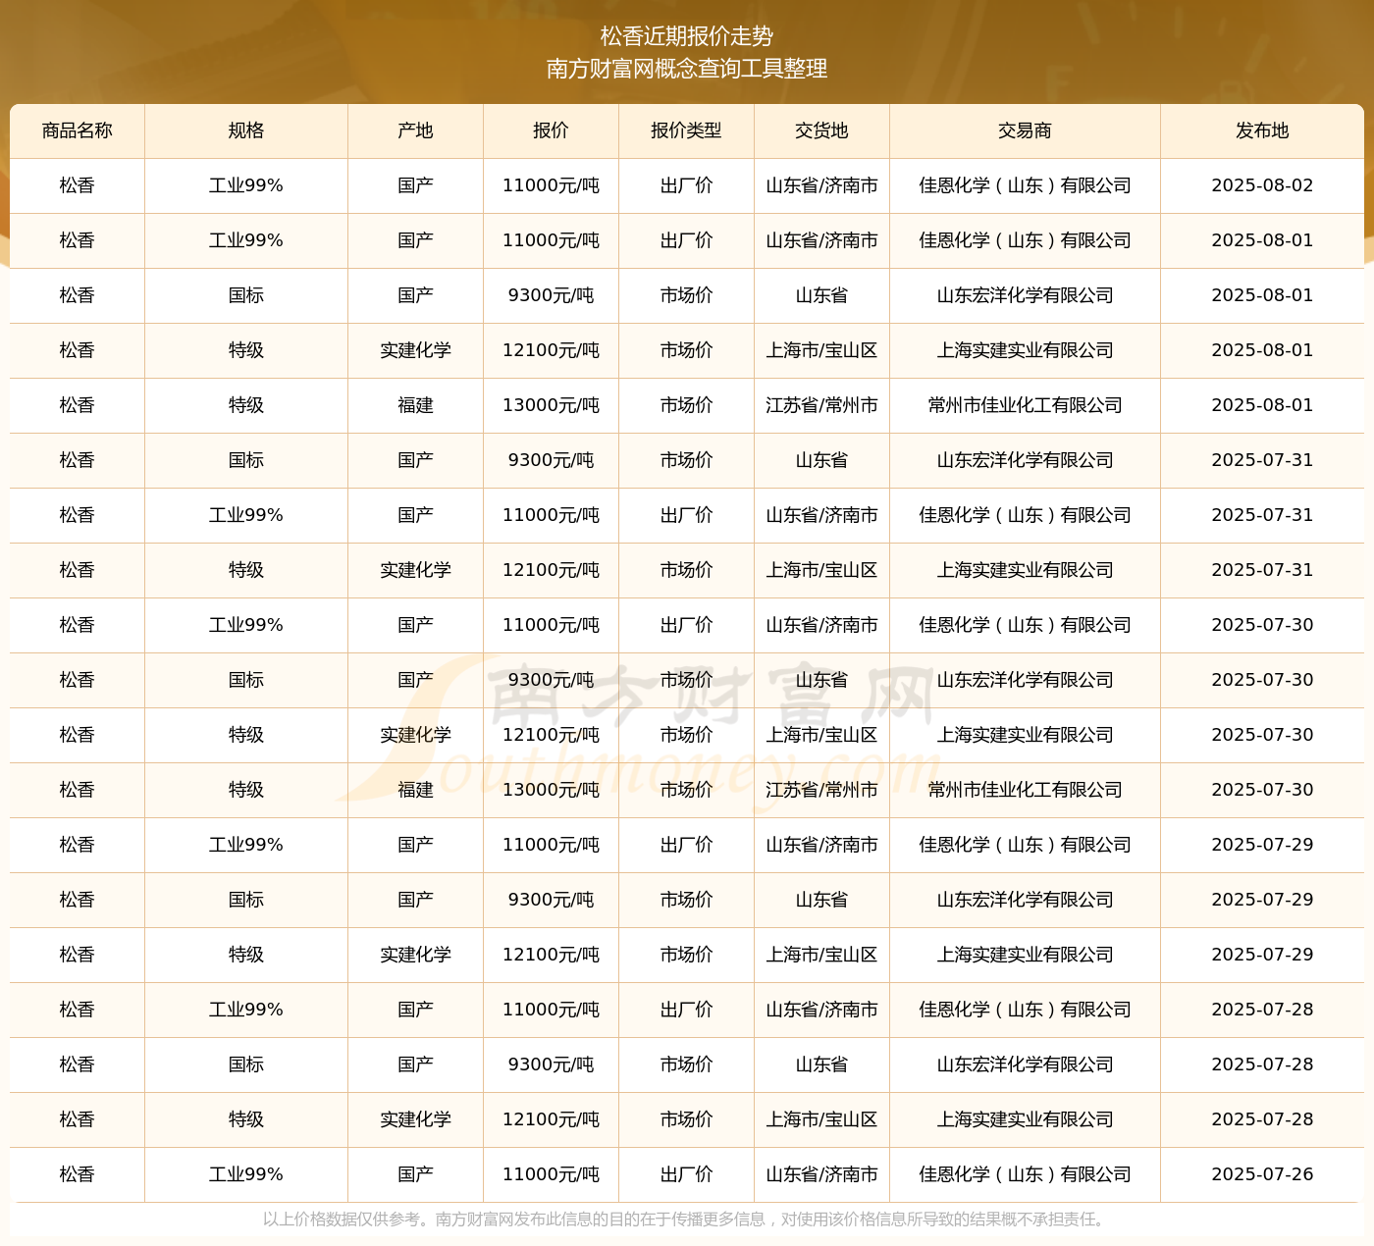
Task: Click 佳恩化学(山东)有限公司 in the 2025-07-29 row
Action: (x=1025, y=845)
